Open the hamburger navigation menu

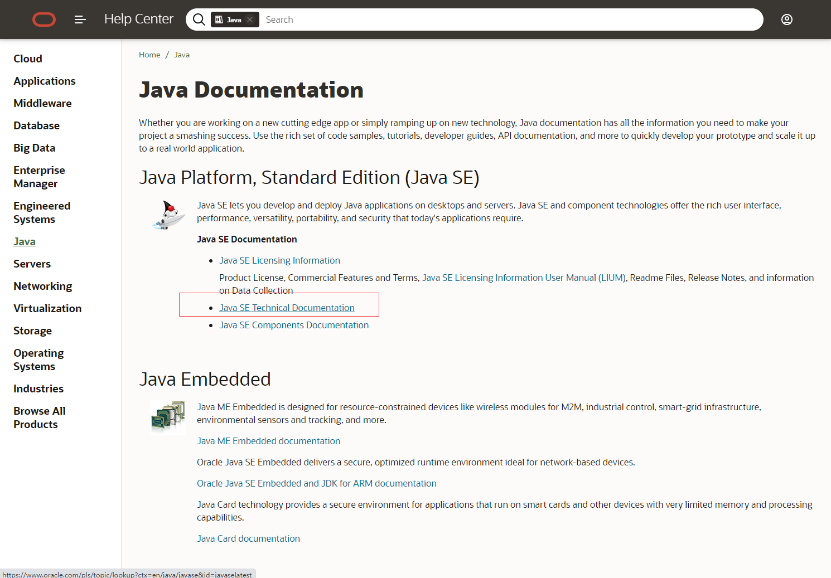(x=80, y=20)
